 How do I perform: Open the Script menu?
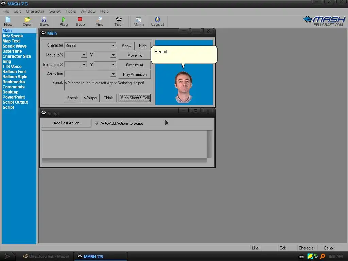(55, 11)
